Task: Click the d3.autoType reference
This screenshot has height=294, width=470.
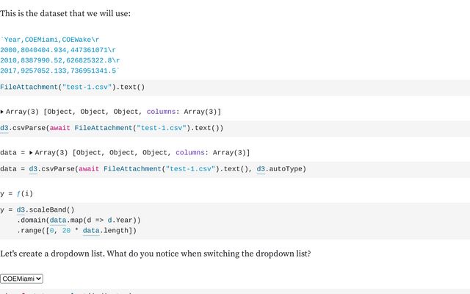Action: [281, 169]
